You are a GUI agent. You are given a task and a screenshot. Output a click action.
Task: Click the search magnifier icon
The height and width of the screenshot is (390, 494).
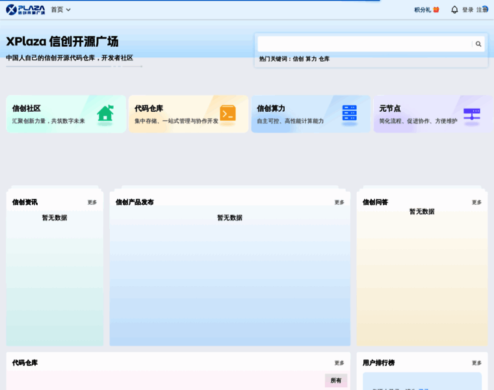[x=478, y=44]
